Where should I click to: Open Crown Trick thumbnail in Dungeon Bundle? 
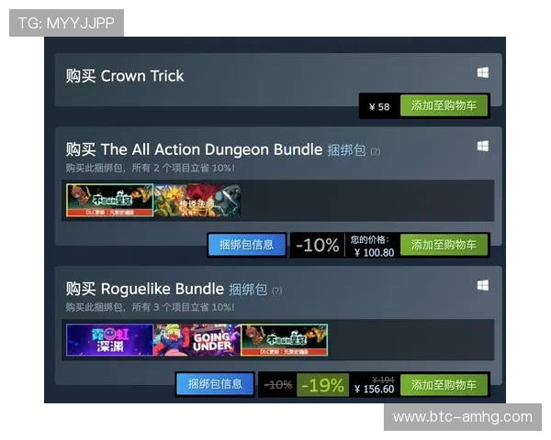point(109,200)
